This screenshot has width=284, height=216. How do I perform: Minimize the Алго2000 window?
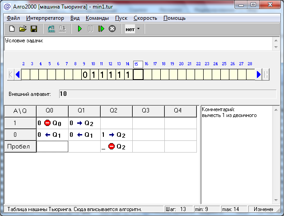[x=241, y=4]
